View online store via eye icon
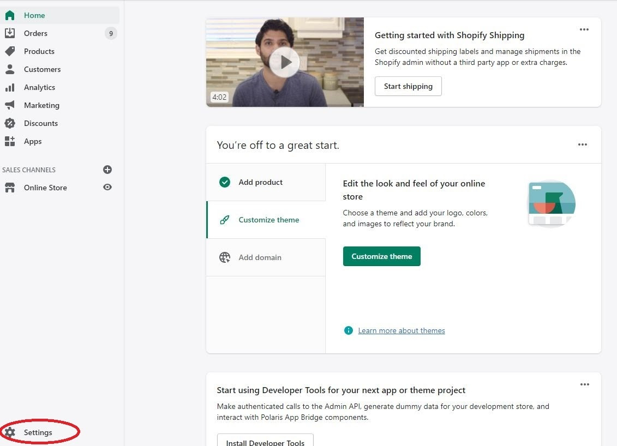617x446 pixels. pos(107,187)
